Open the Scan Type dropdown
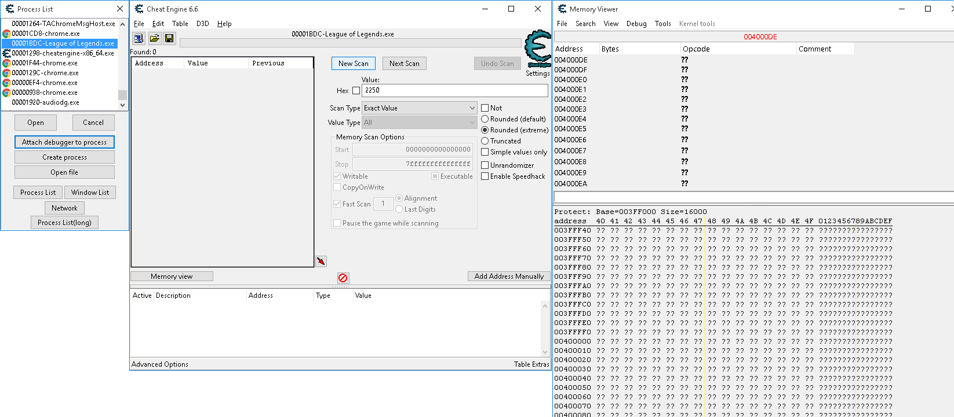This screenshot has width=954, height=417. coord(420,108)
